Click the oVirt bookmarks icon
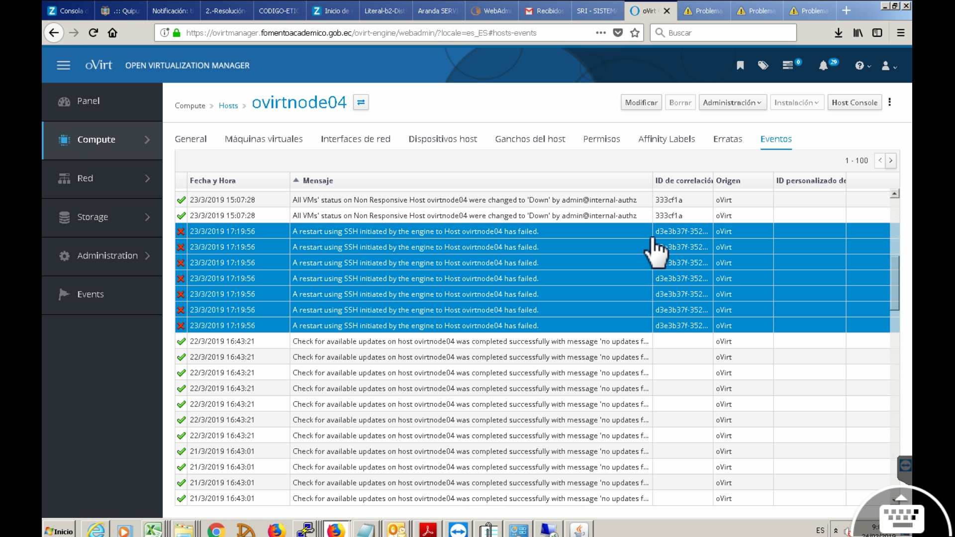Viewport: 955px width, 537px height. 740,66
